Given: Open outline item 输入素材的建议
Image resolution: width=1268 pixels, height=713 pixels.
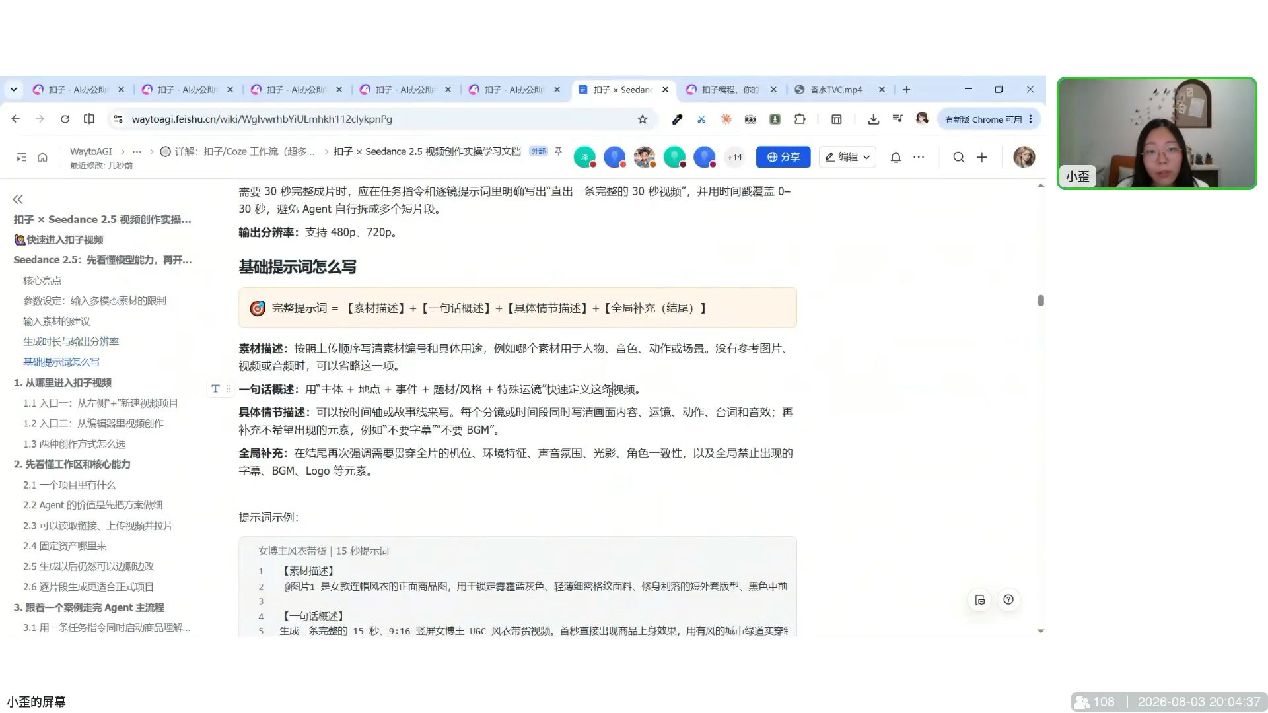Looking at the screenshot, I should coord(57,322).
